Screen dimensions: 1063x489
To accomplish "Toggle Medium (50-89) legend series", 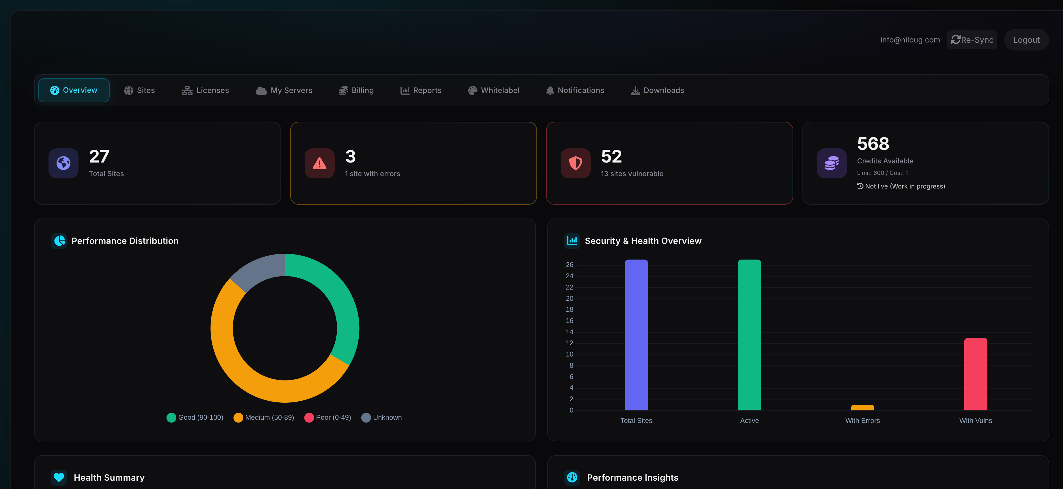I will [x=264, y=418].
